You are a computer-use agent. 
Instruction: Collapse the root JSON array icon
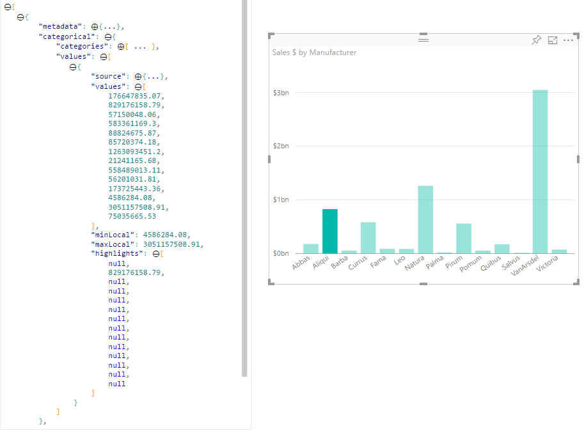click(8, 7)
